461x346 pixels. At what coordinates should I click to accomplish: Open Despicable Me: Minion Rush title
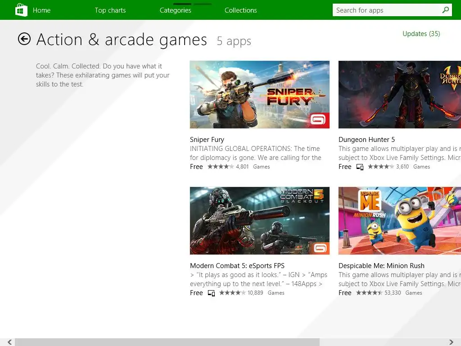point(381,266)
